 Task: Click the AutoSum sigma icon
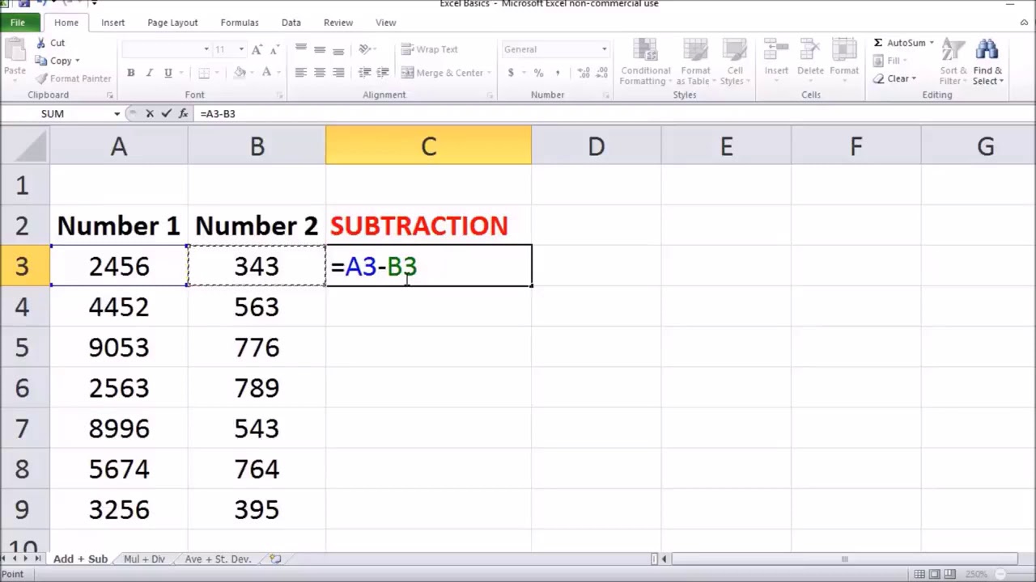tap(878, 43)
